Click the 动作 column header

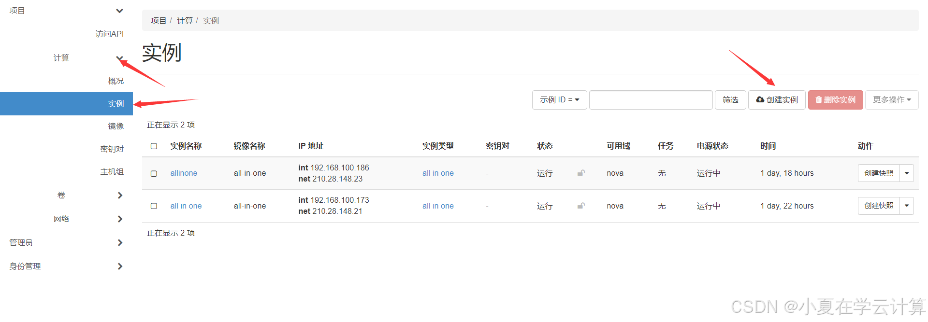866,146
